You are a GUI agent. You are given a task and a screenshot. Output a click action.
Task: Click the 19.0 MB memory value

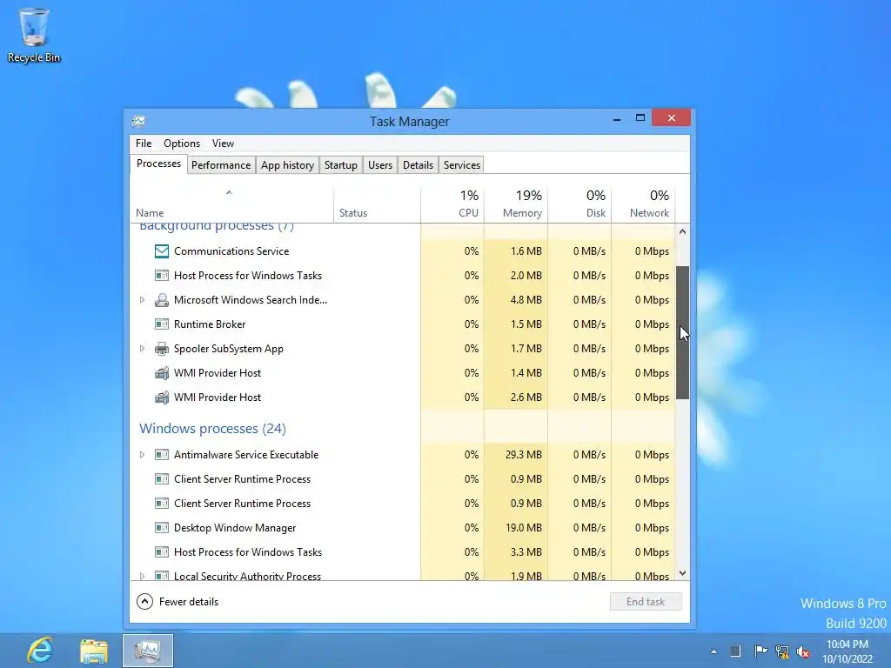(x=523, y=528)
